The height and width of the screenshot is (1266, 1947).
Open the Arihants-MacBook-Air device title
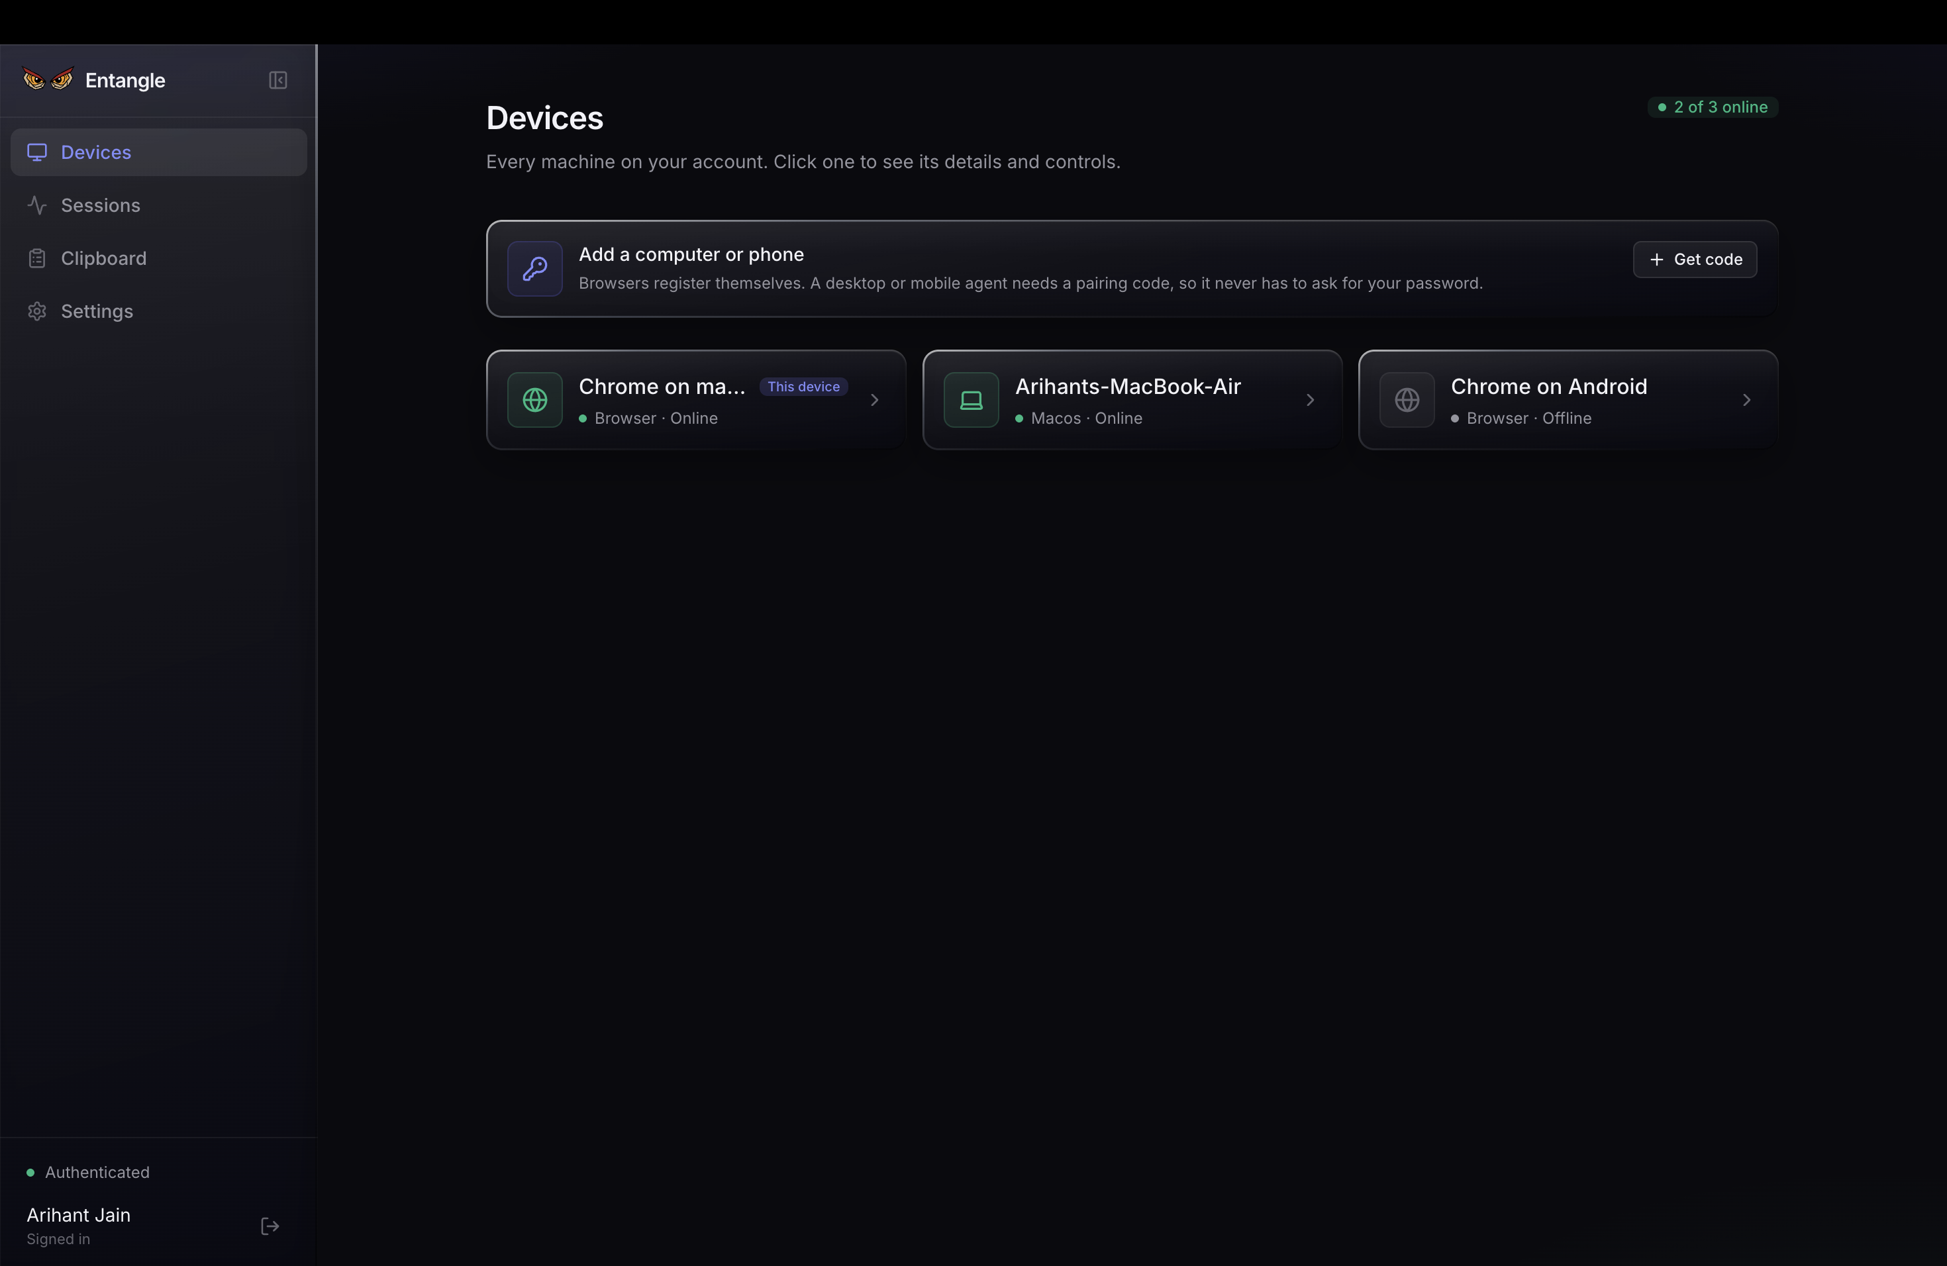tap(1128, 387)
